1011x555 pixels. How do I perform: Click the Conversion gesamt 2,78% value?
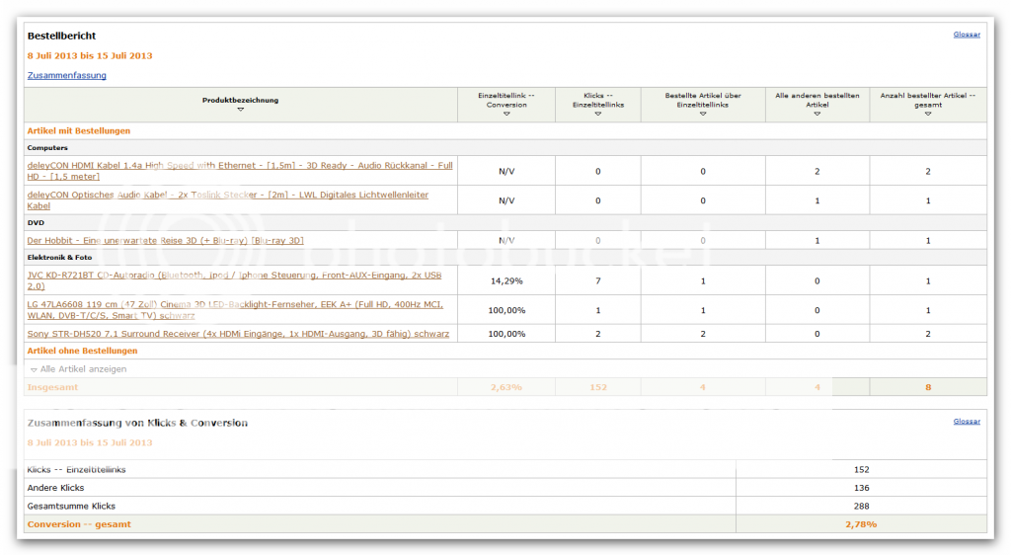point(860,524)
